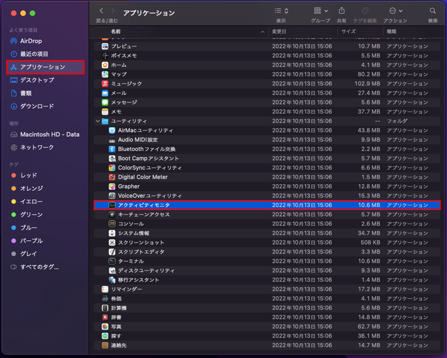Image resolution: width=447 pixels, height=358 pixels.
Task: Select Digital Color Meter icon
Action: [112, 177]
